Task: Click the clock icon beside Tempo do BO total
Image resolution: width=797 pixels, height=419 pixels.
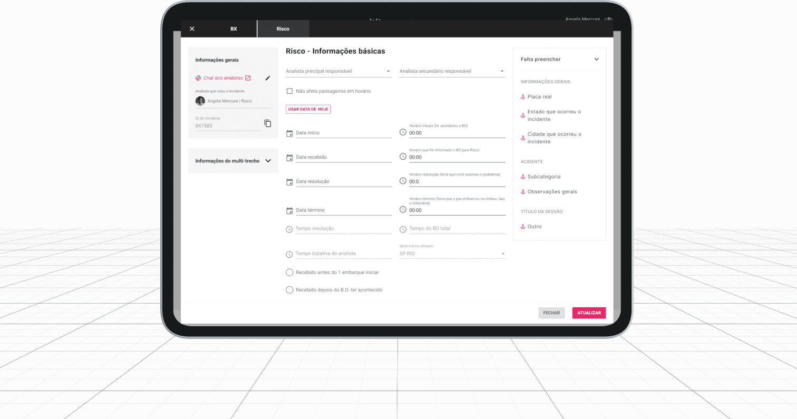Action: pos(403,229)
